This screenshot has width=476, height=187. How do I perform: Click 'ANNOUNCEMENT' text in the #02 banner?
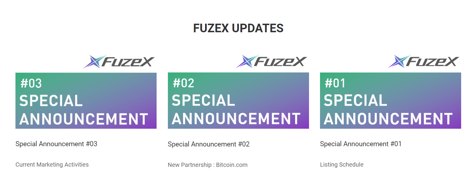pos(236,119)
